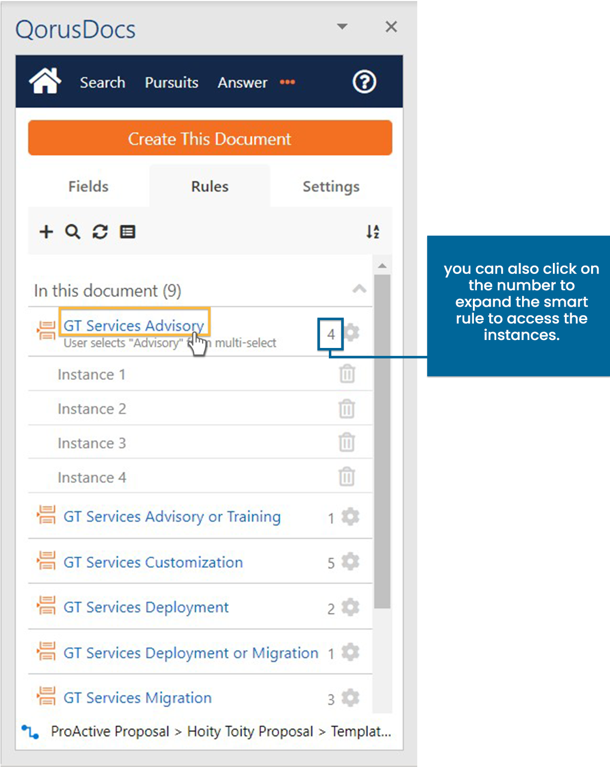The image size is (610, 767).
Task: Click the rule icon beside GT Services Advisory
Action: click(x=47, y=330)
